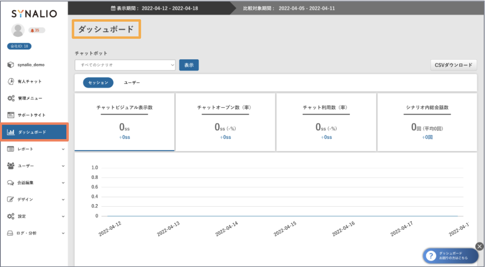The width and height of the screenshot is (485, 267).
Task: Switch to the ユーザー view toggle
Action: [132, 83]
